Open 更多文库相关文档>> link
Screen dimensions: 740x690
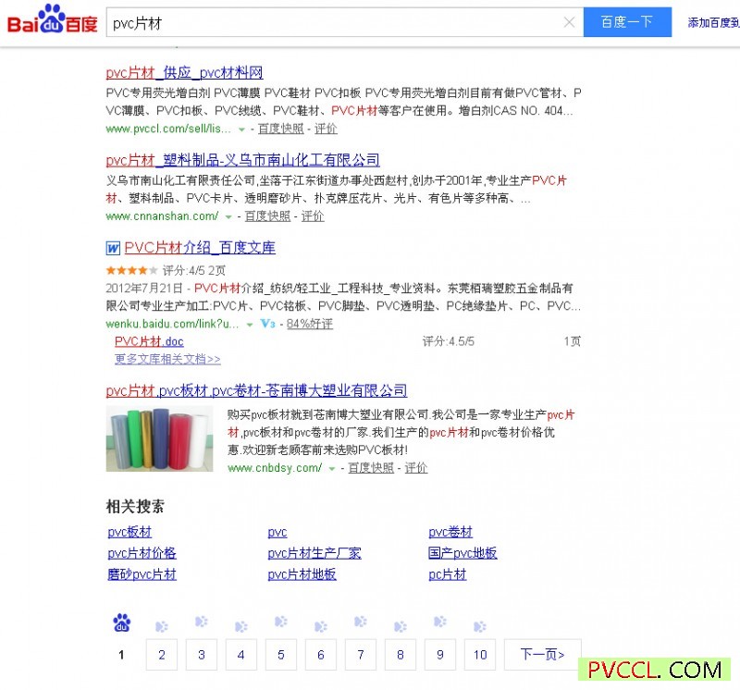(x=167, y=359)
